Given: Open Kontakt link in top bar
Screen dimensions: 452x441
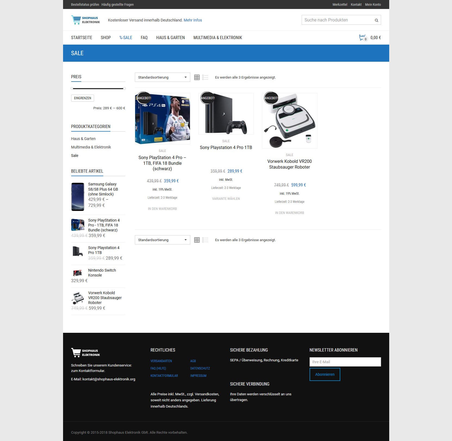Looking at the screenshot, I should 356,5.
